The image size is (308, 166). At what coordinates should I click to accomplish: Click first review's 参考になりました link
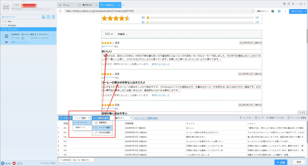click(x=161, y=64)
